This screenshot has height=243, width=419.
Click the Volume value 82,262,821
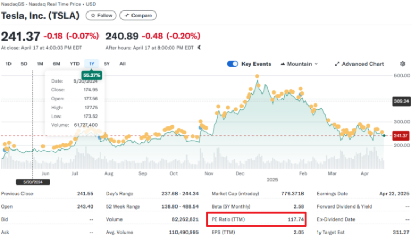[x=185, y=219]
